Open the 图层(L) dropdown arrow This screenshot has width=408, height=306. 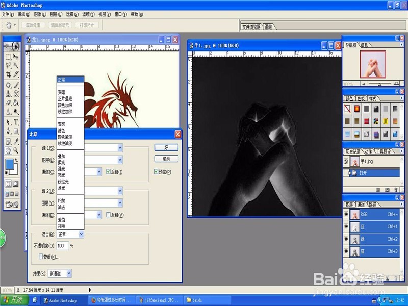click(120, 160)
